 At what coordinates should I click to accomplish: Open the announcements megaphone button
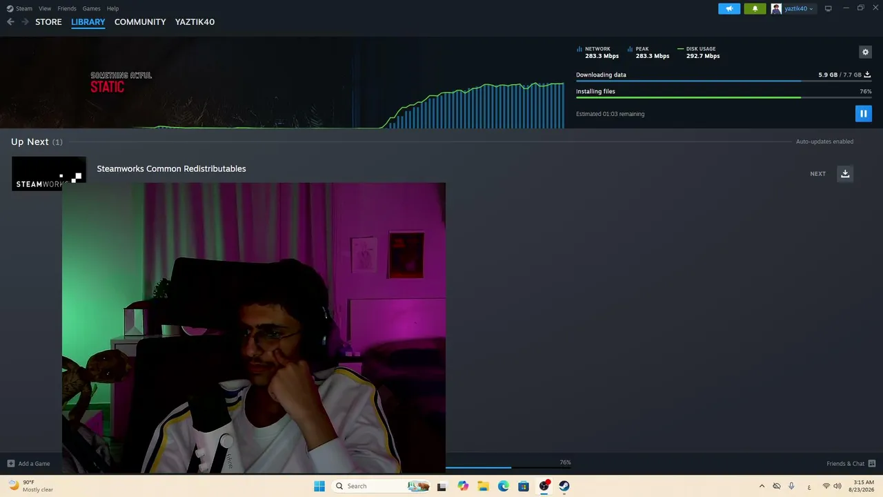pyautogui.click(x=729, y=8)
